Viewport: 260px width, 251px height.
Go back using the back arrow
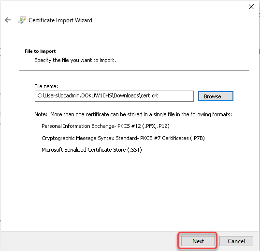click(8, 20)
